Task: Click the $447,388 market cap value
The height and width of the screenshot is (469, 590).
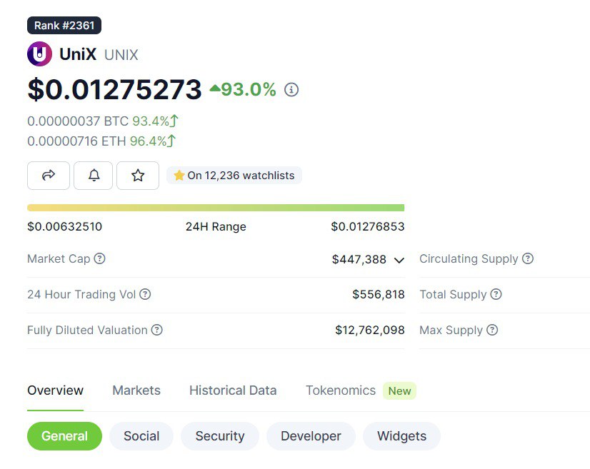Action: (359, 260)
